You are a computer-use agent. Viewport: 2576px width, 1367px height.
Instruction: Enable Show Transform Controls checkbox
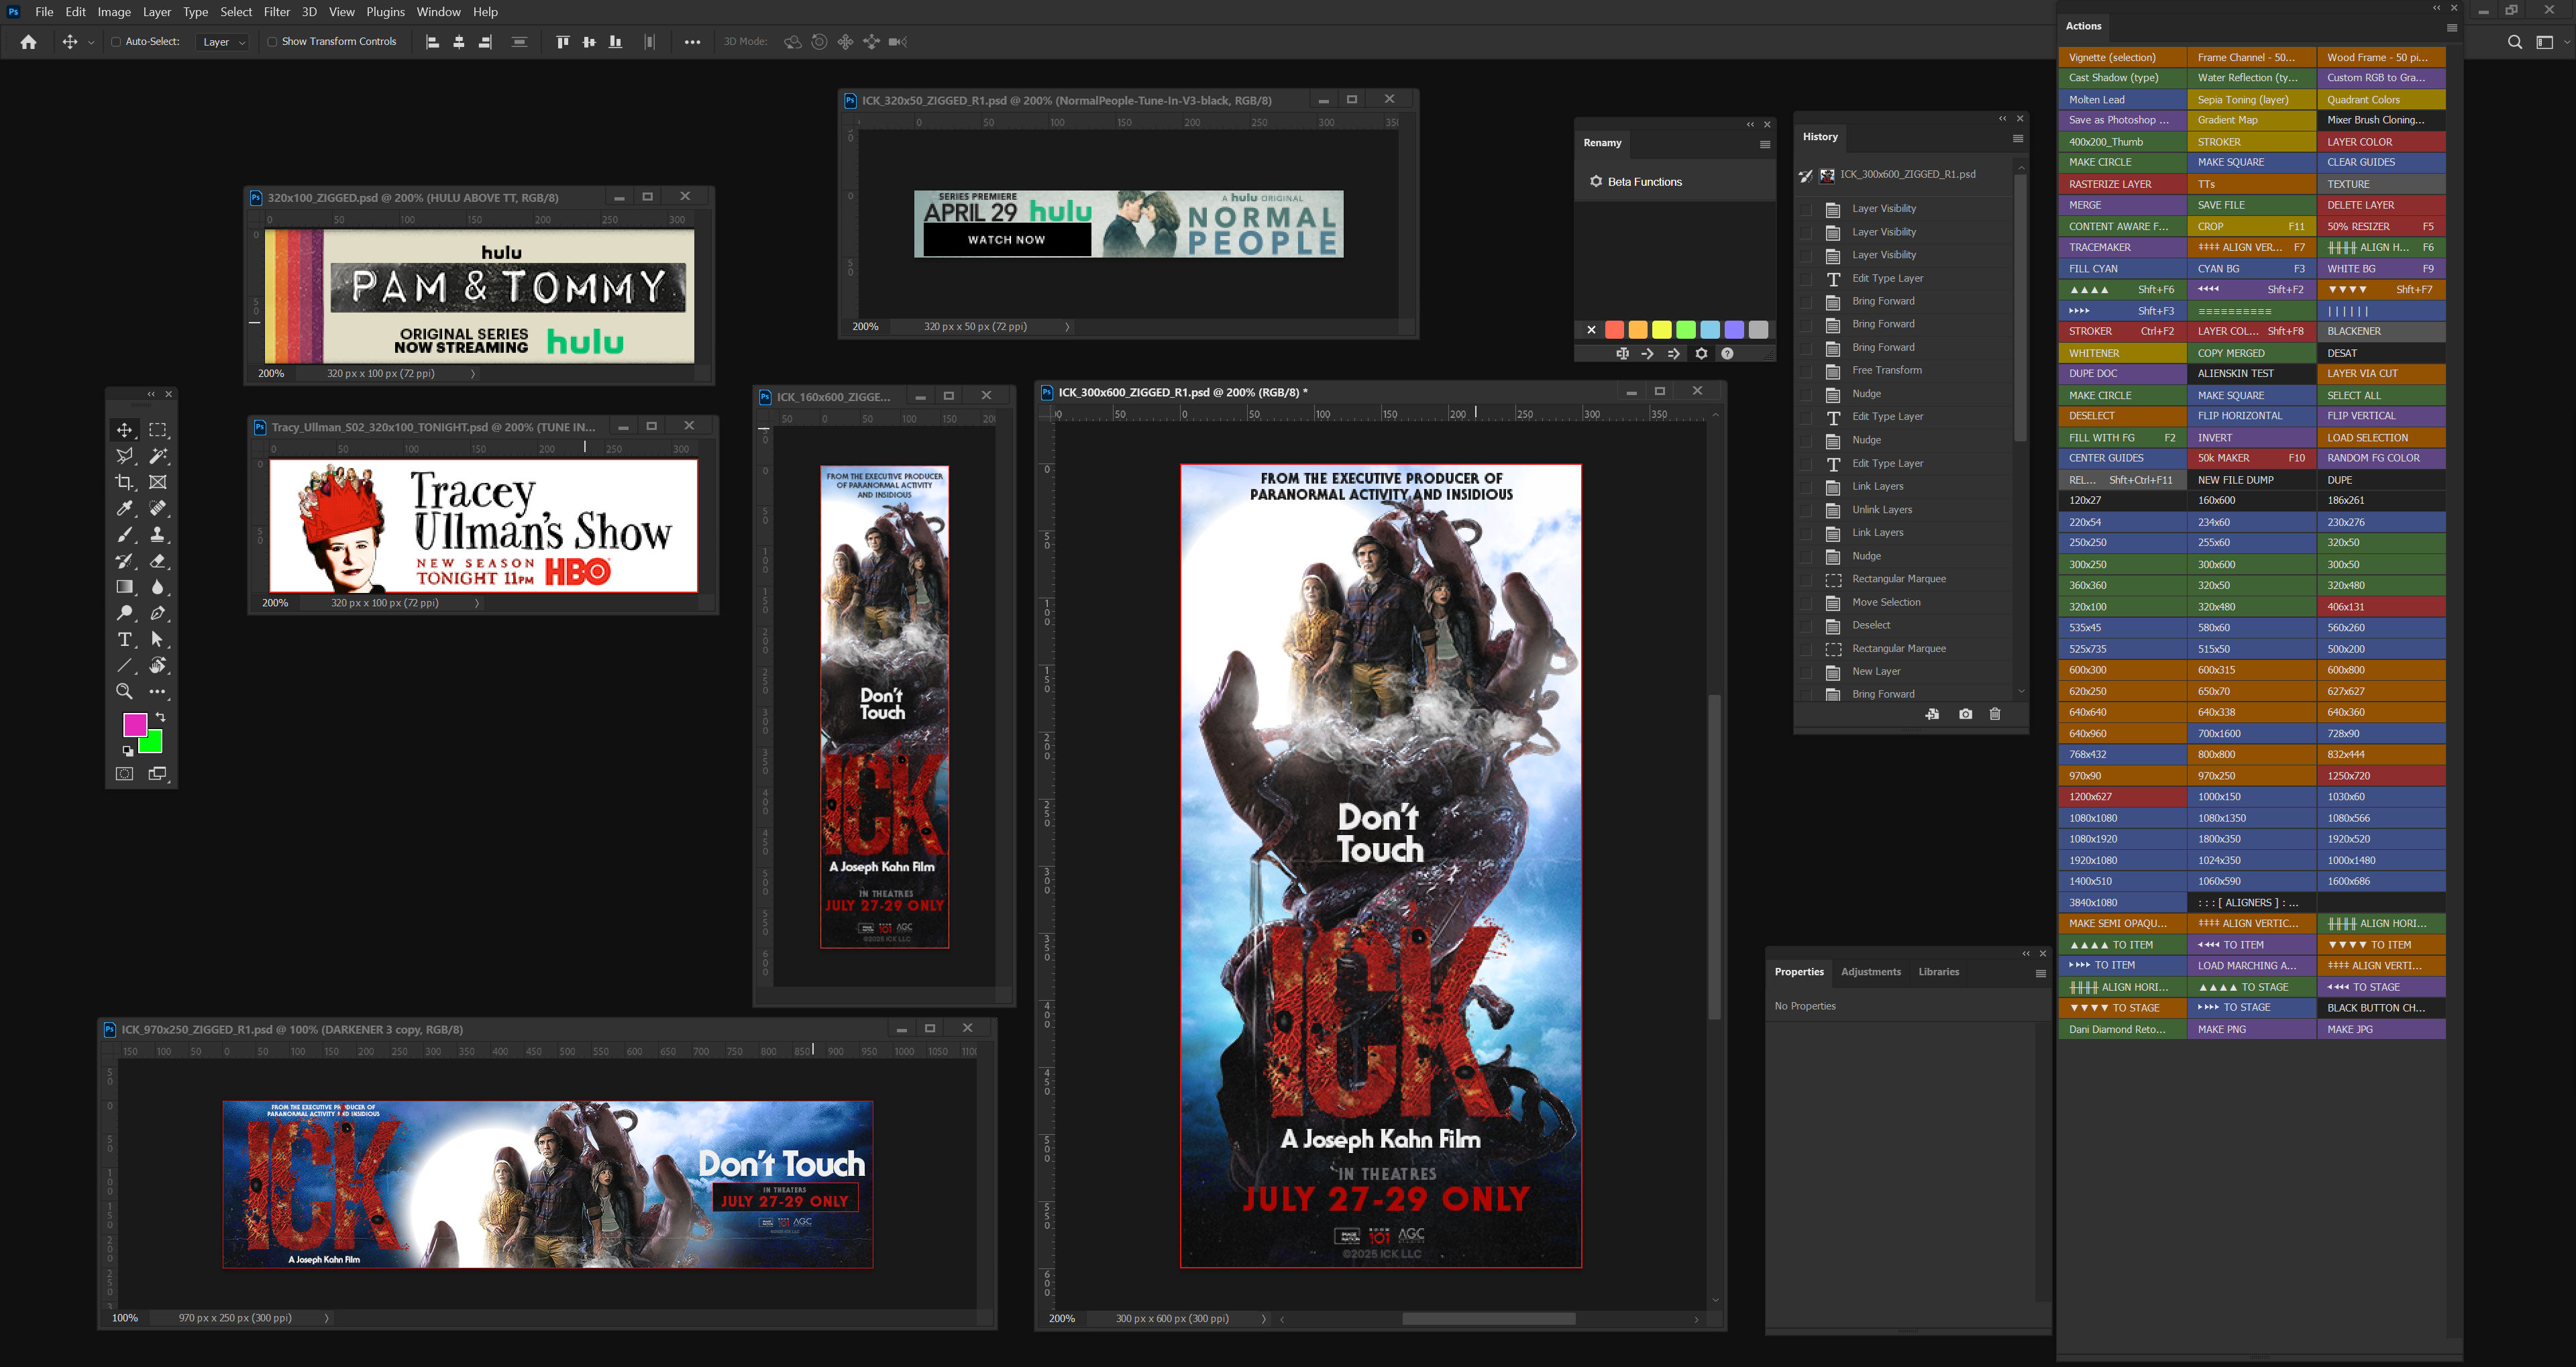pyautogui.click(x=272, y=42)
